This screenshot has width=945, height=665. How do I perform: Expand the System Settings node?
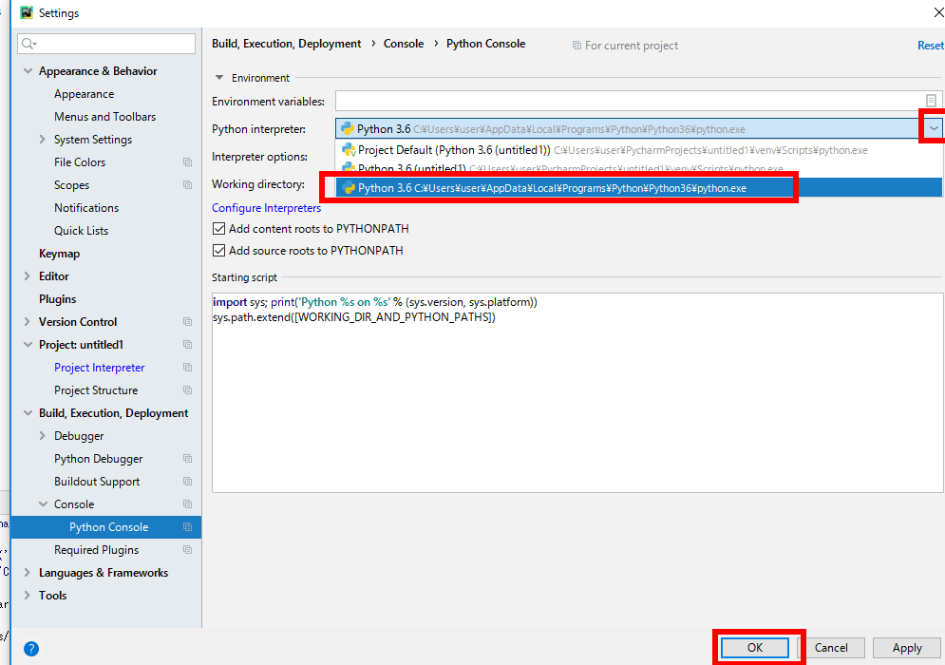click(x=42, y=140)
